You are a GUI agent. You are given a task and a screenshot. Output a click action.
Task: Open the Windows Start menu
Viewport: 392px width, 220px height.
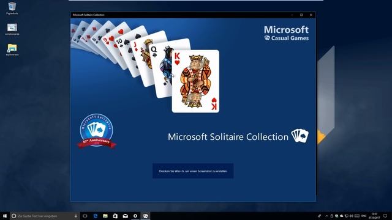pyautogui.click(x=5, y=216)
